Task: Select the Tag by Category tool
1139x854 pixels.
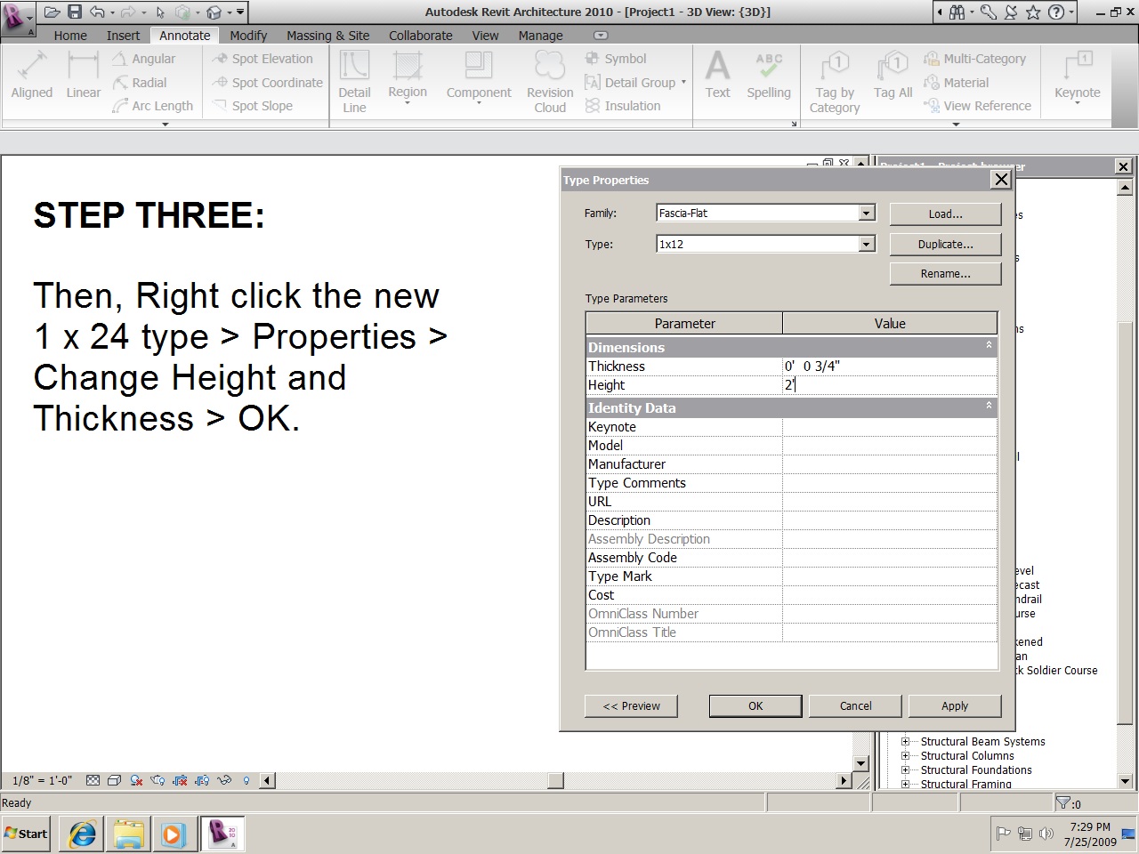Action: pos(835,82)
